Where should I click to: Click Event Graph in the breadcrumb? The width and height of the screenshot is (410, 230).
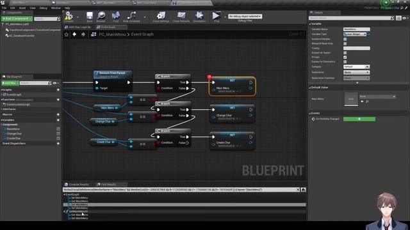pyautogui.click(x=142, y=34)
